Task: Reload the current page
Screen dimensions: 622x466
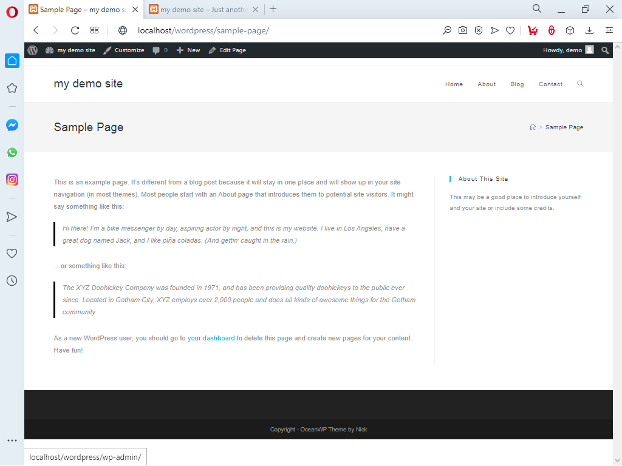Action: (75, 30)
